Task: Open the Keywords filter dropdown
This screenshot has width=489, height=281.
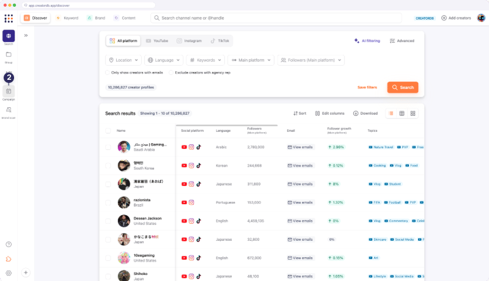Action: tap(205, 60)
